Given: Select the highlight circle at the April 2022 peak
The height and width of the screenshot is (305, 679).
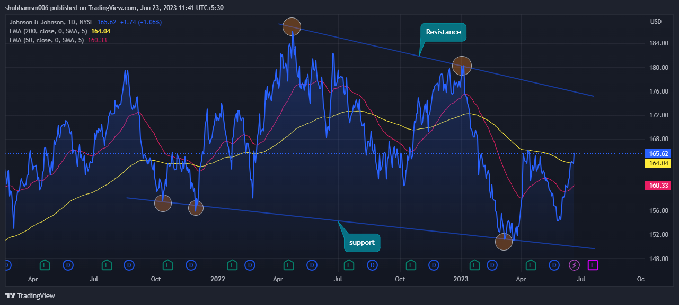Looking at the screenshot, I should coord(292,26).
